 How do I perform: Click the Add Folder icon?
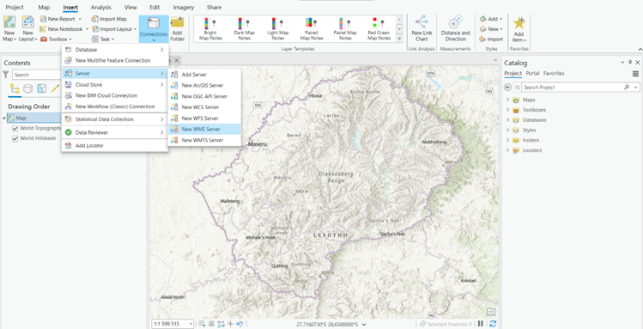pos(177,23)
